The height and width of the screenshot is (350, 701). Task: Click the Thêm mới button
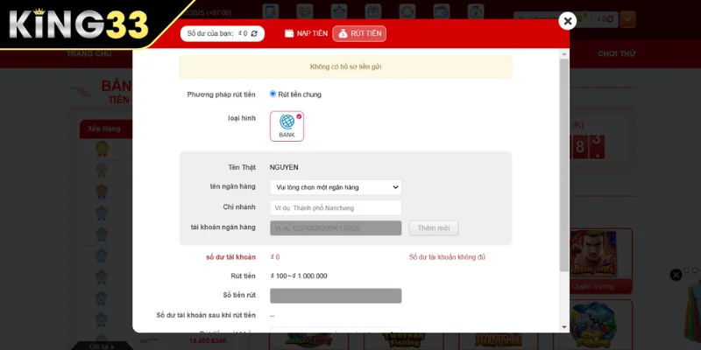[434, 228]
